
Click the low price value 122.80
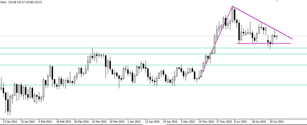[29, 2]
